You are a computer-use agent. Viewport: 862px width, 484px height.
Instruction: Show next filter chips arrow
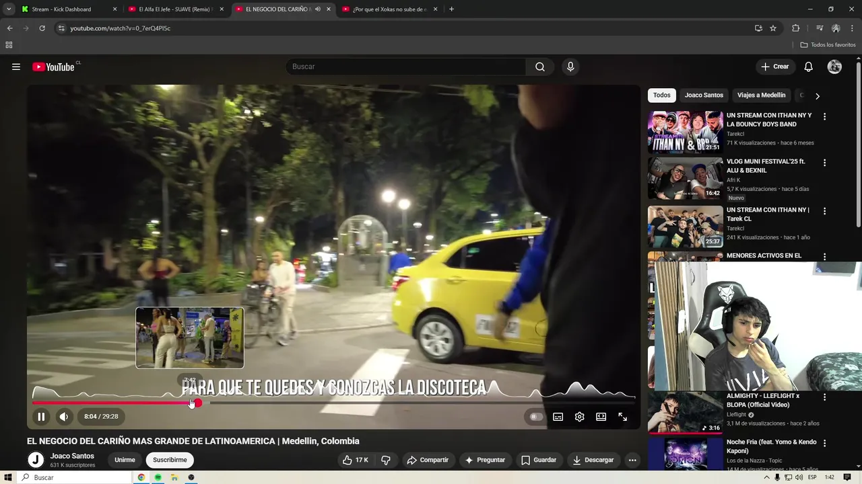(818, 95)
